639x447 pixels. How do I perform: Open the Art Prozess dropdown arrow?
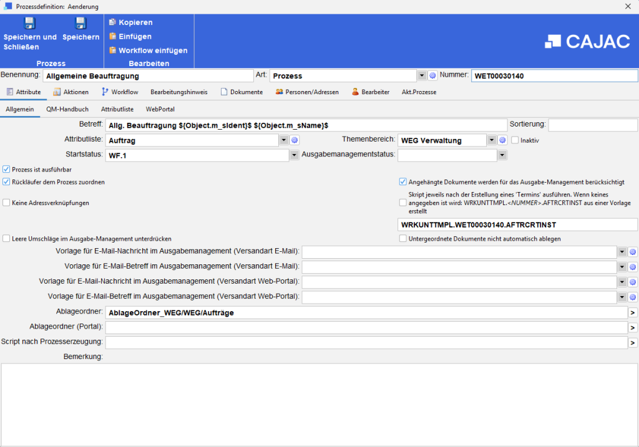(x=422, y=76)
